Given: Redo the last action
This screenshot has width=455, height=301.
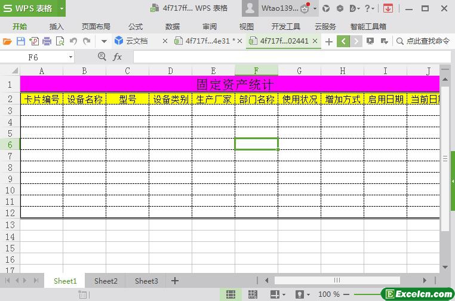Looking at the screenshot, I should coord(87,41).
